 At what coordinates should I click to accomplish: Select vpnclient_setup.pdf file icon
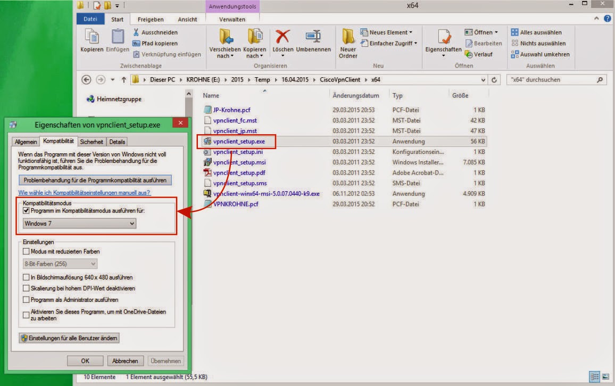coord(207,173)
